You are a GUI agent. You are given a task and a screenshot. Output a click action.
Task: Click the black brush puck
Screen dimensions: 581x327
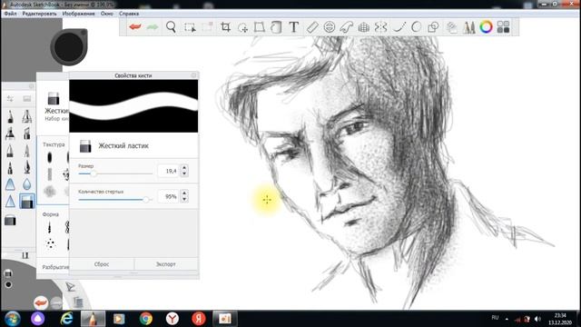tap(69, 47)
